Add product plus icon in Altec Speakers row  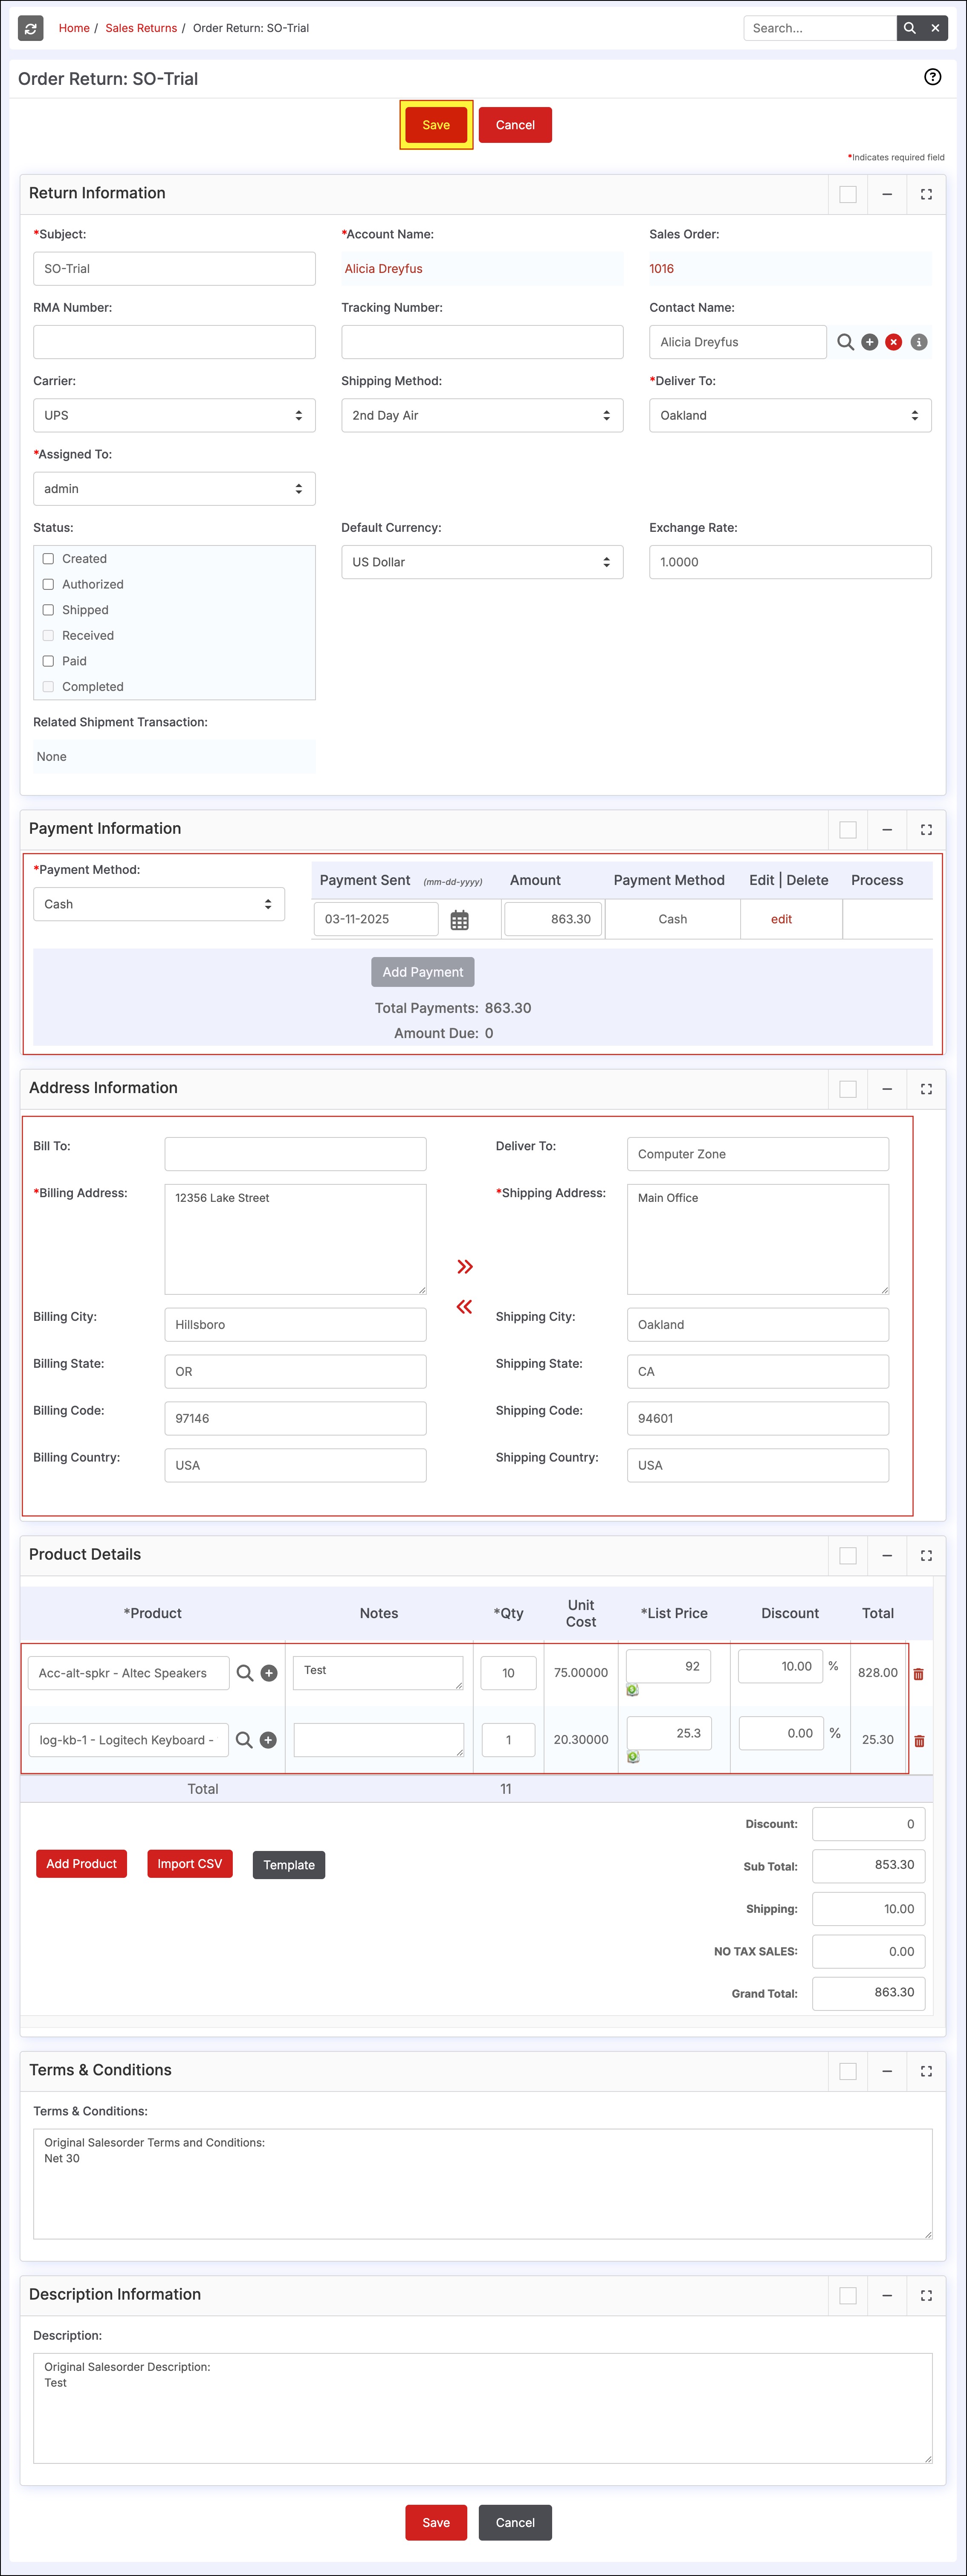(269, 1673)
